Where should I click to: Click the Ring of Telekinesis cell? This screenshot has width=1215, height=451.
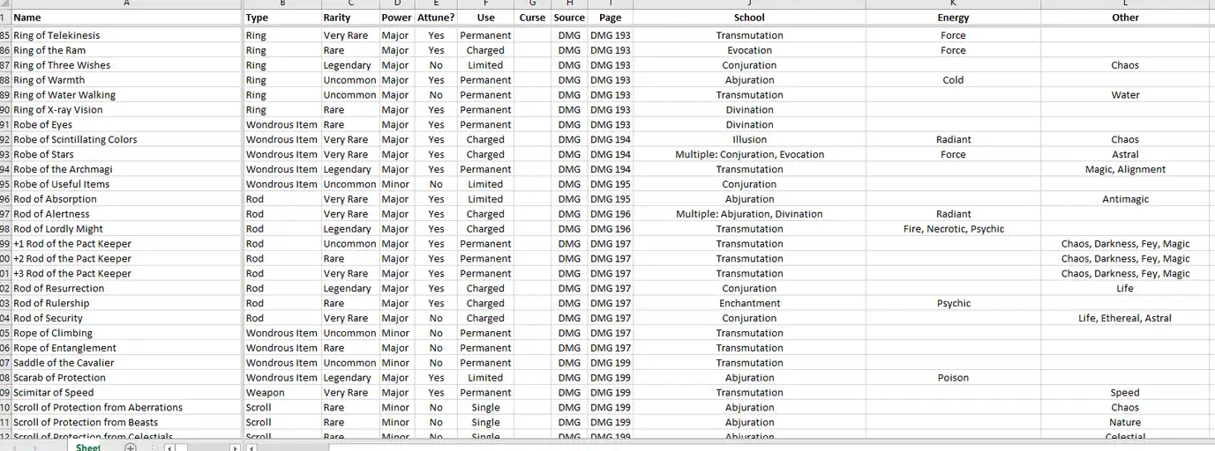[x=126, y=35]
